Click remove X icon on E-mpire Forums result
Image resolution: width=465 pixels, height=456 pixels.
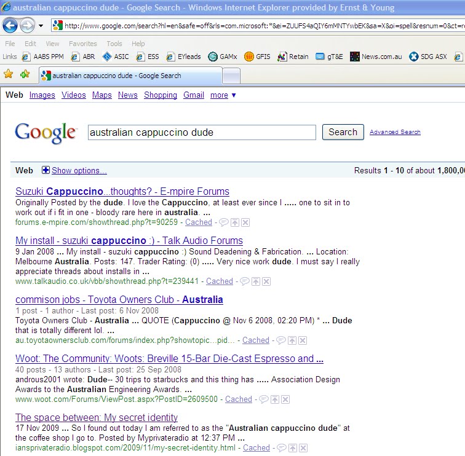pyautogui.click(x=245, y=222)
